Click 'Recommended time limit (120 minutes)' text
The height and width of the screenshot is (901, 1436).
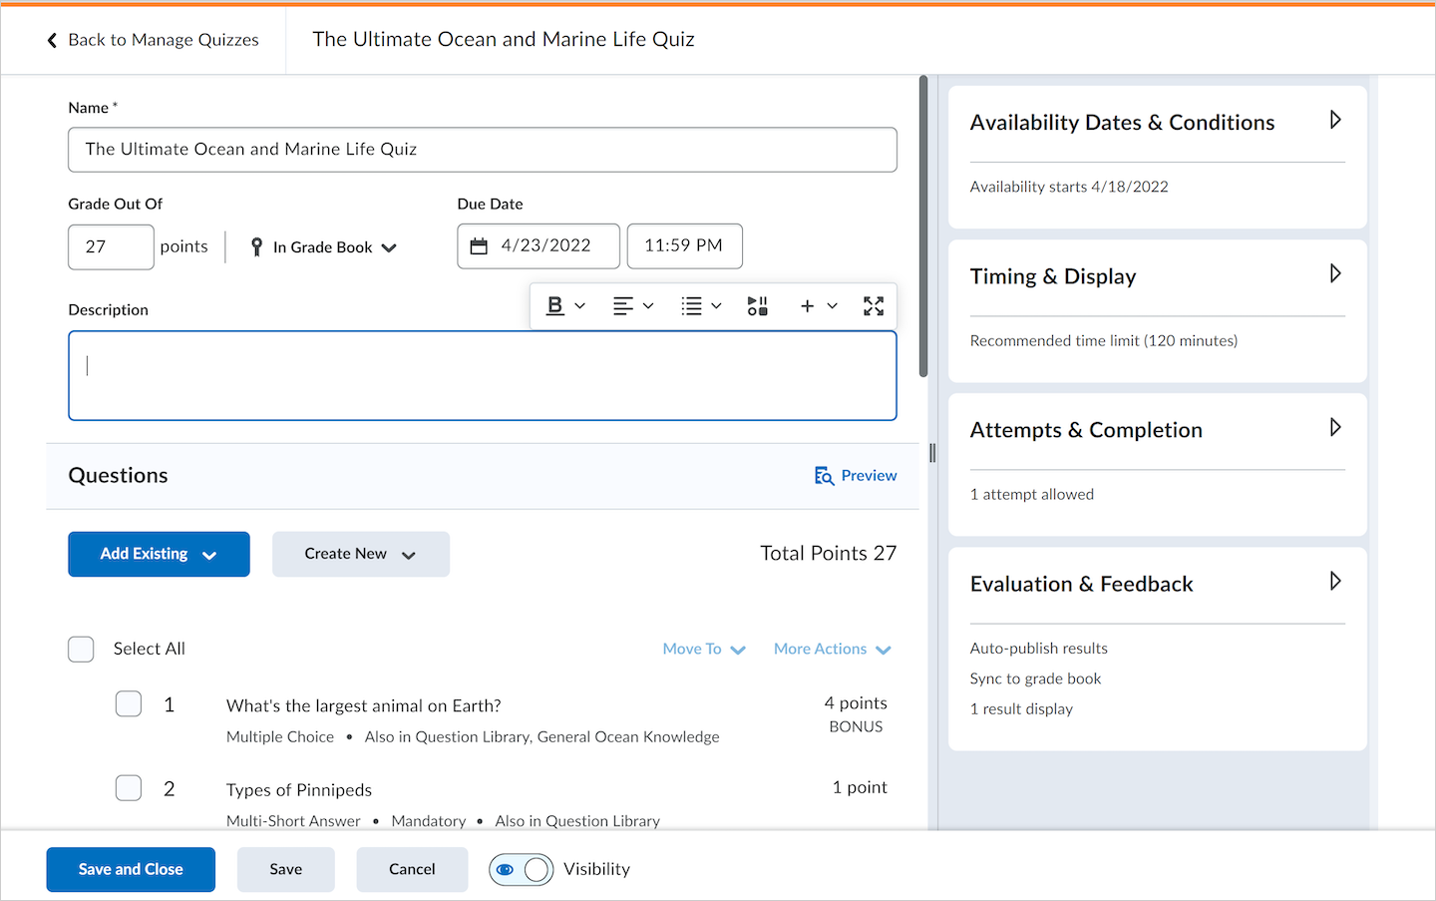coord(1104,341)
